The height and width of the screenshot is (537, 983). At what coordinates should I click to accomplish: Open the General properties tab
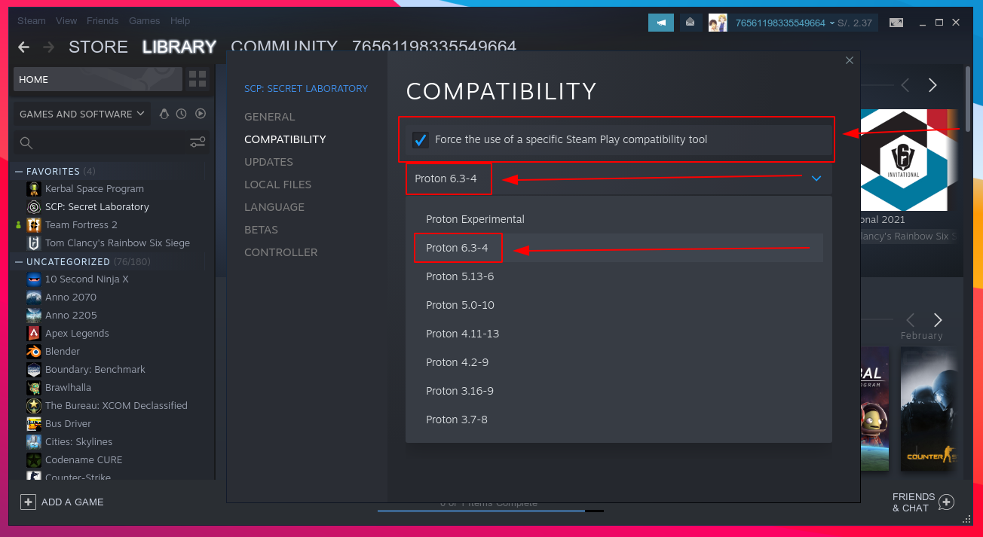click(x=270, y=117)
